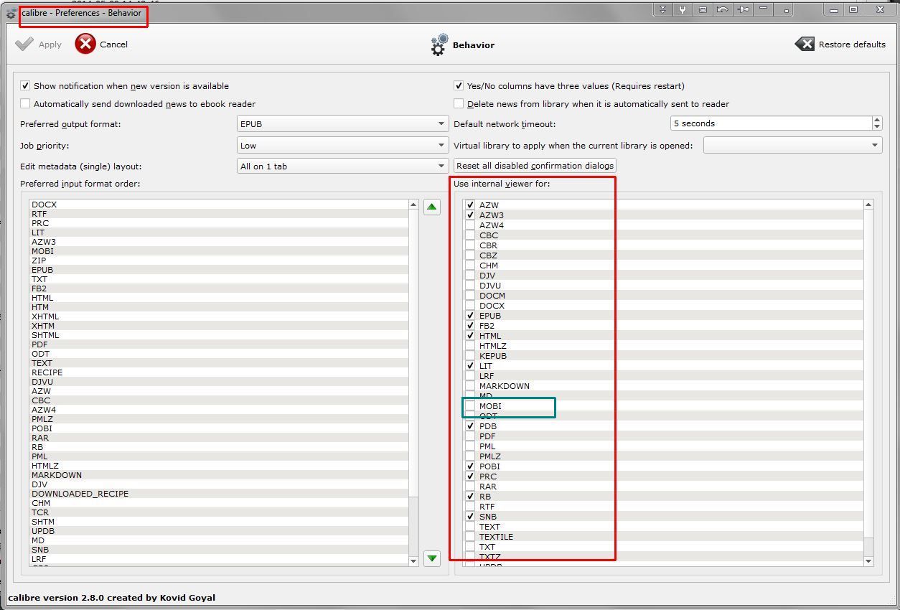Viewport: 900px width, 610px height.
Task: Select PDF in input format order list
Action: (219, 344)
